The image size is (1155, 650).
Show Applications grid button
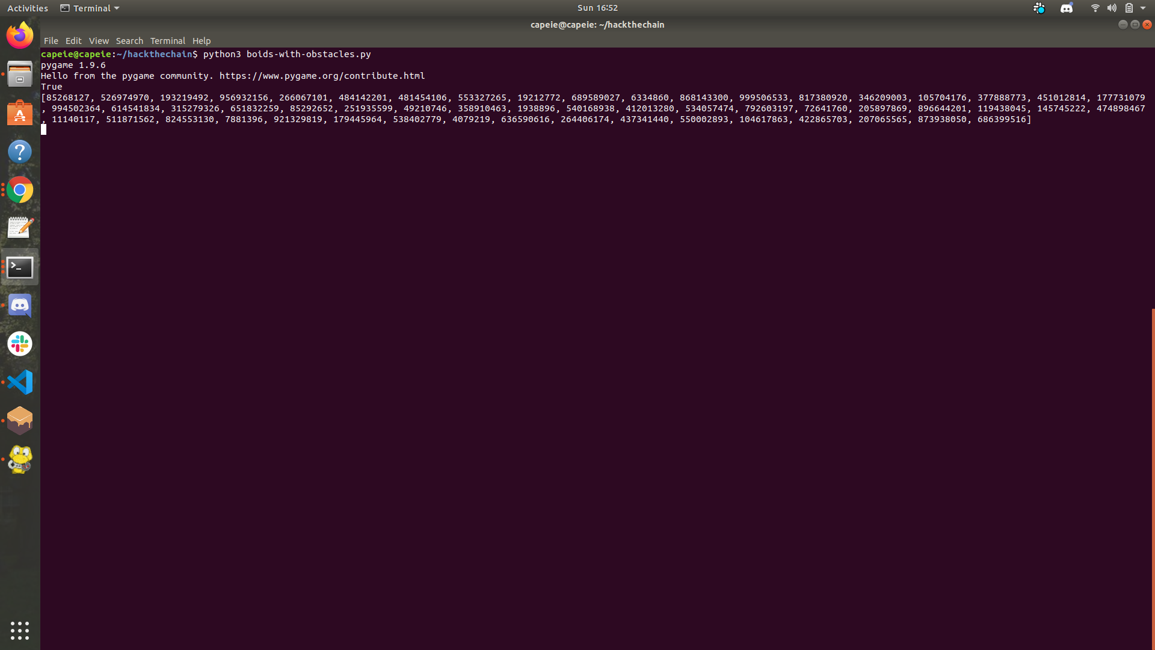[x=20, y=630]
